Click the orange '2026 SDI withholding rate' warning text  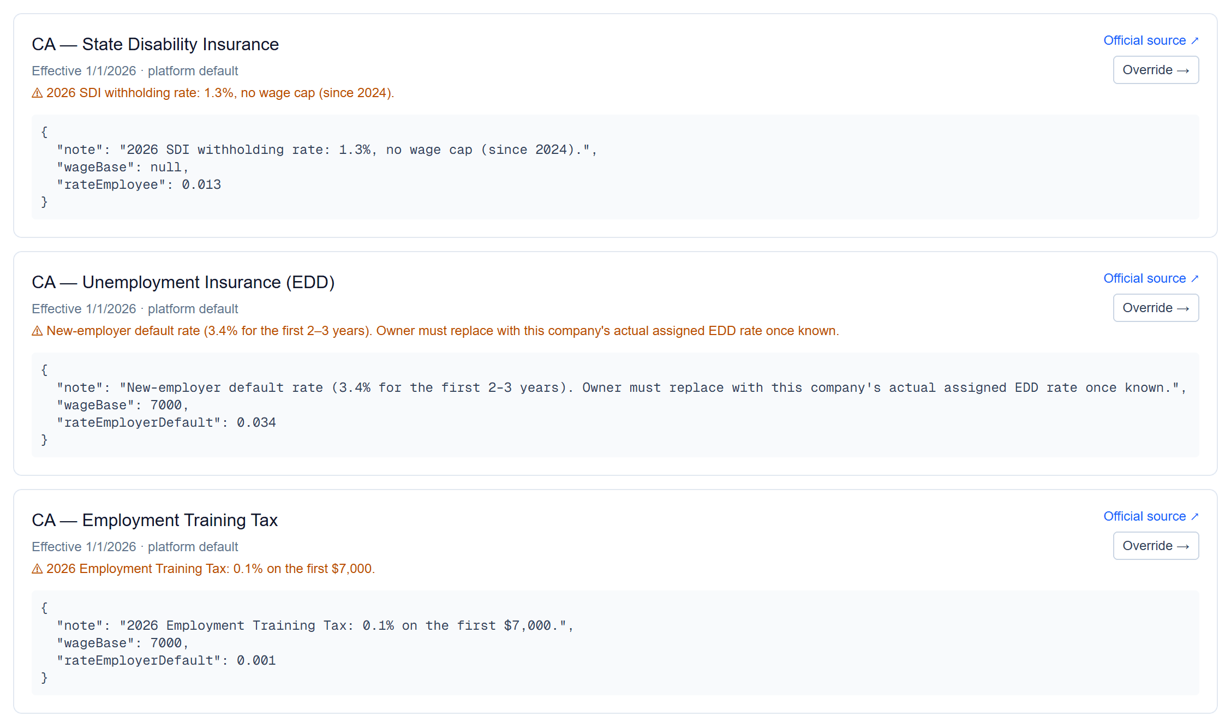pos(220,93)
